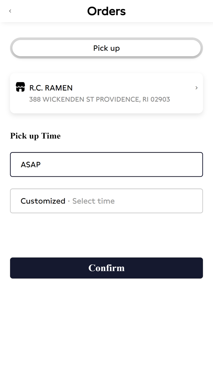
Task: Tap the back arrow at top left
Action: click(10, 11)
